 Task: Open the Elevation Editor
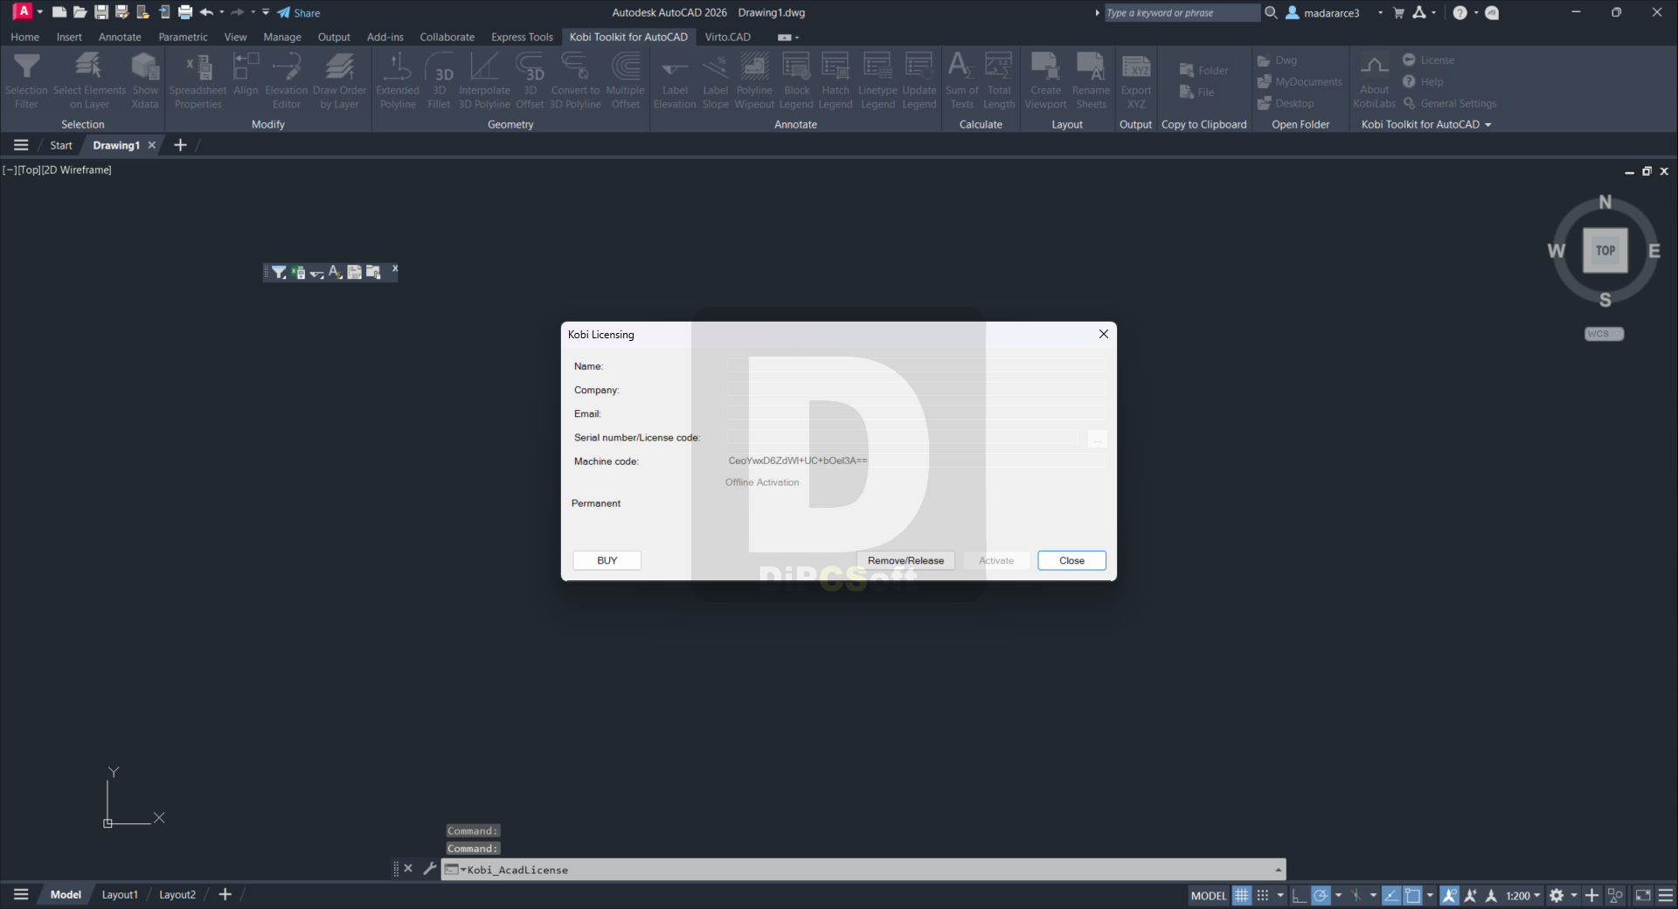pos(287,80)
